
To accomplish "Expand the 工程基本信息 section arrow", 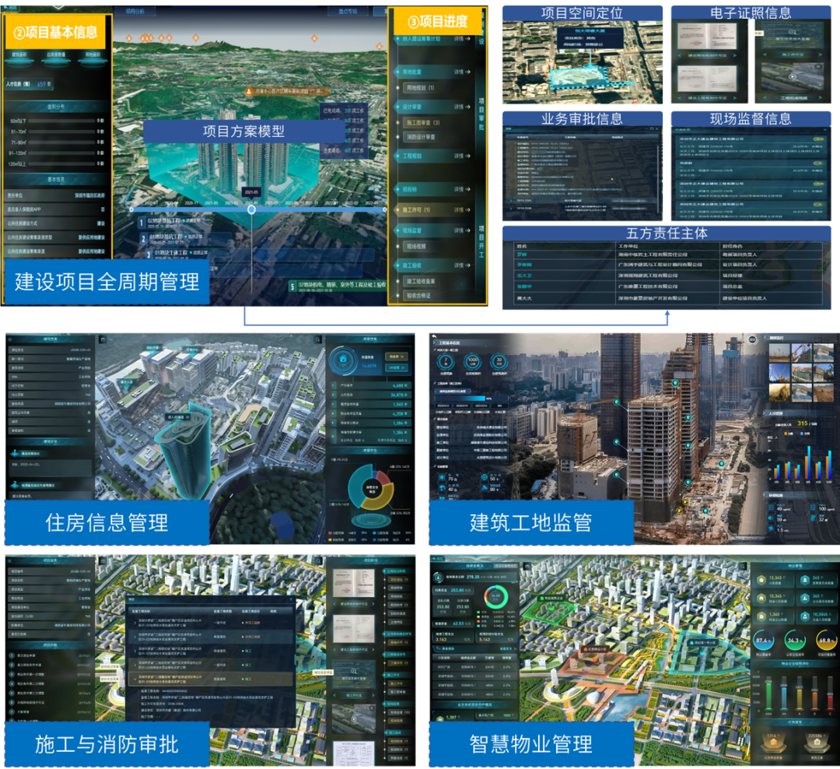I will coord(435,342).
